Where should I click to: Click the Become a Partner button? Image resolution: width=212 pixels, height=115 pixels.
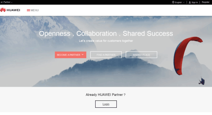point(70,55)
